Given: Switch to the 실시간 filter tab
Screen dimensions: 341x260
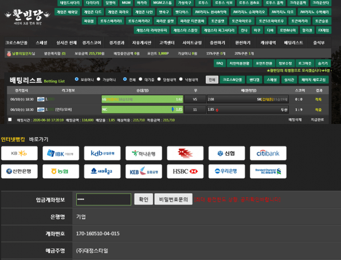Looking at the screenshot, I should [x=289, y=80].
